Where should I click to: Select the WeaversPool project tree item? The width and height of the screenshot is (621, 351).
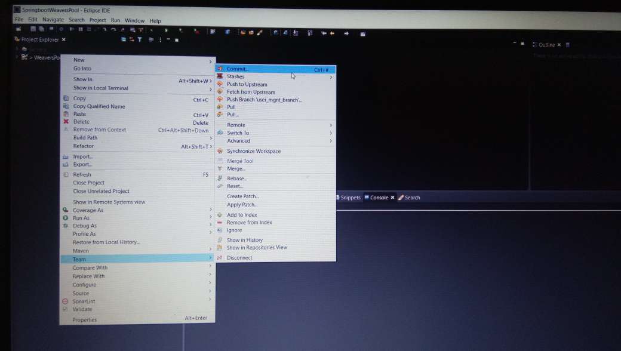point(41,57)
